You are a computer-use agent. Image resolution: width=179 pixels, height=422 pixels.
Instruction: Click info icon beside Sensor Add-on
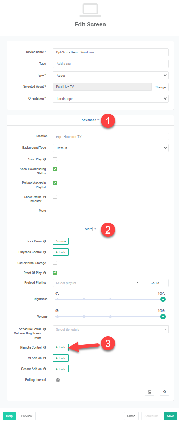click(45, 369)
